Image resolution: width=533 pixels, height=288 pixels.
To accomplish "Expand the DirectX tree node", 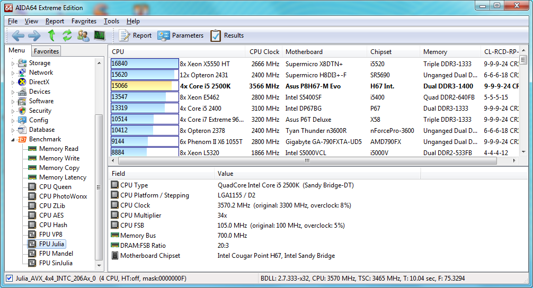I will pos(13,82).
